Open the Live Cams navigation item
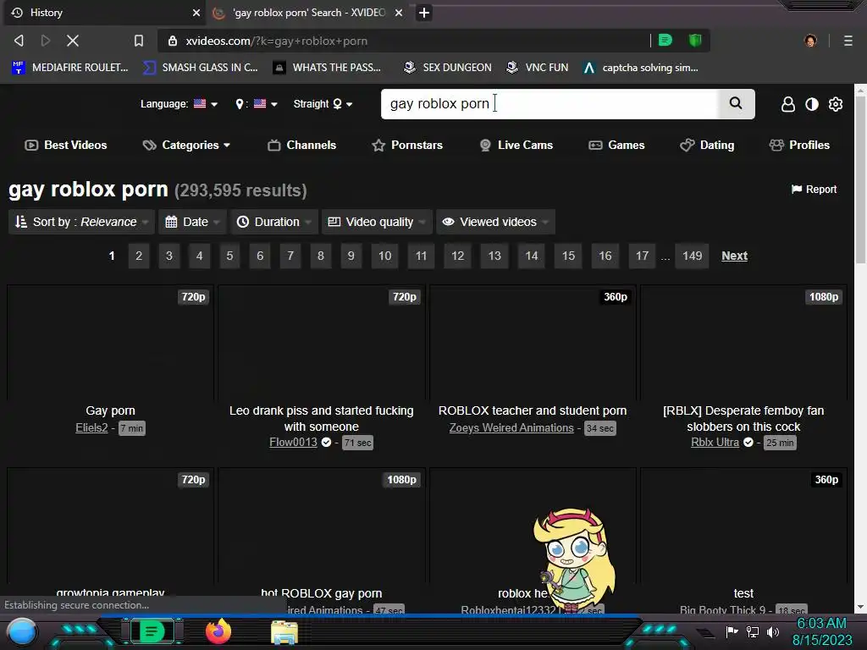The height and width of the screenshot is (650, 867). (x=516, y=145)
